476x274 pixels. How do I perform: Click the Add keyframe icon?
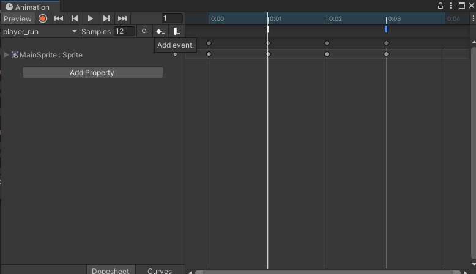coord(160,32)
